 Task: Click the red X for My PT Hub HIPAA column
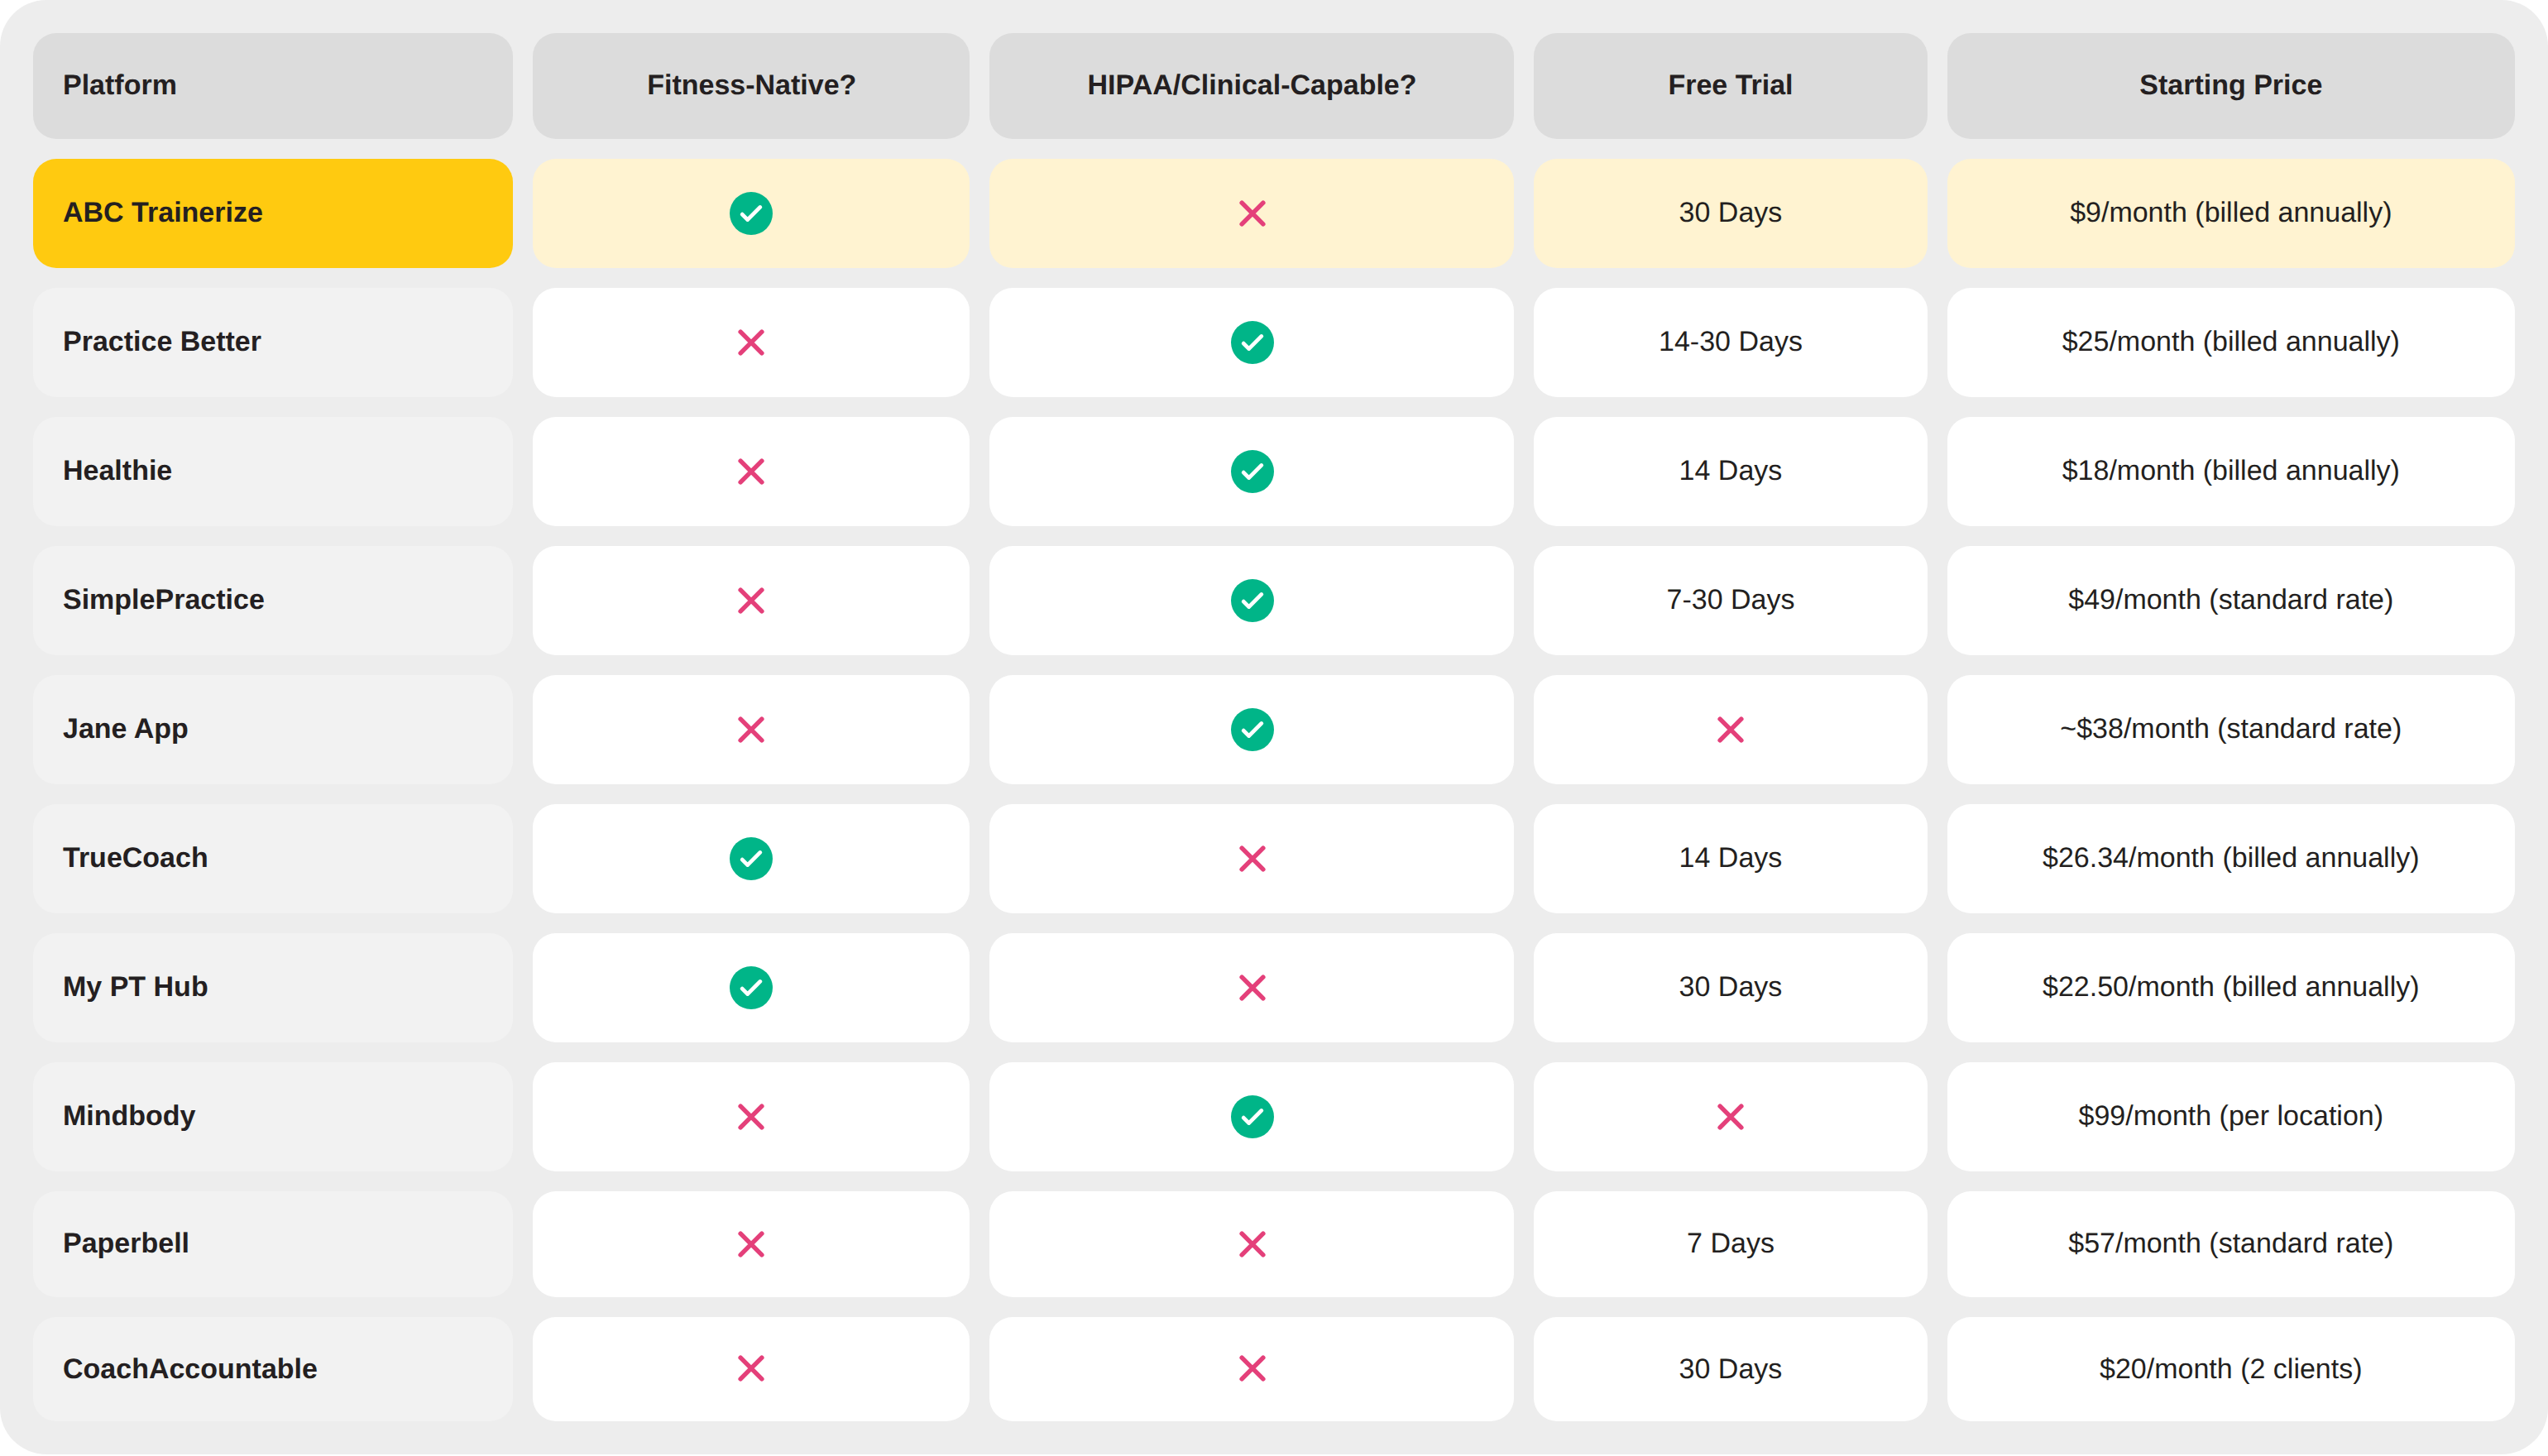(1252, 987)
